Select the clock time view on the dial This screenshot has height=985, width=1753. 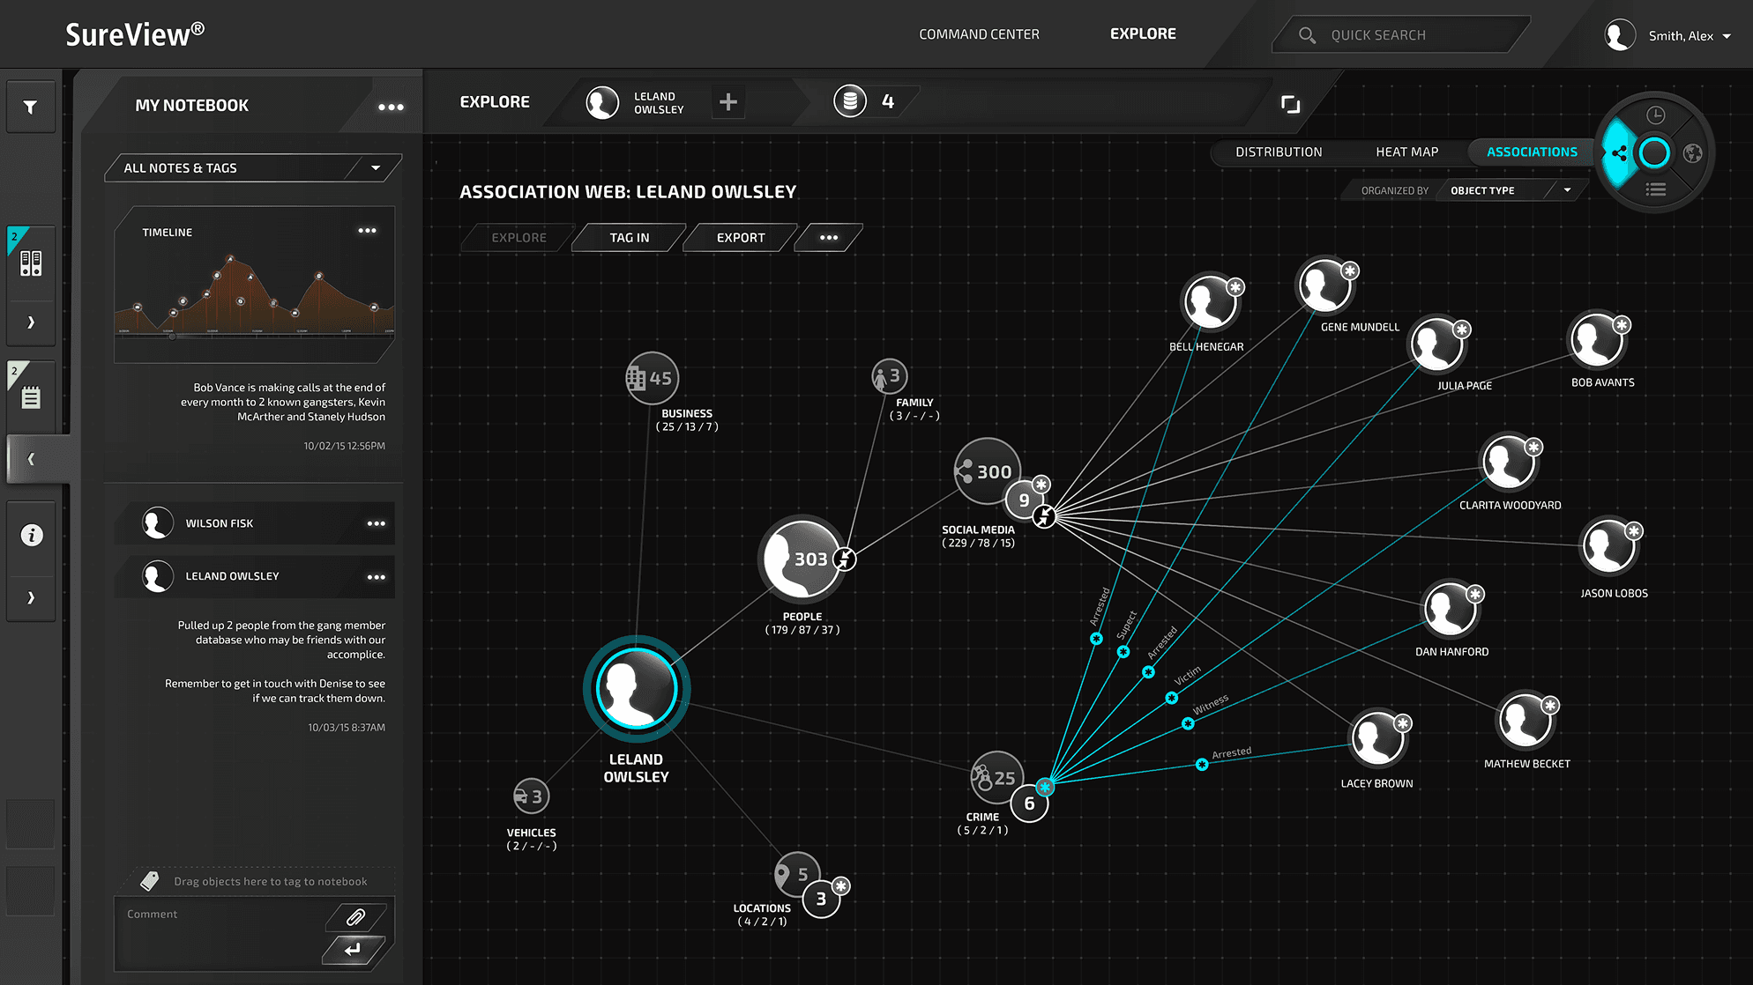[1655, 115]
